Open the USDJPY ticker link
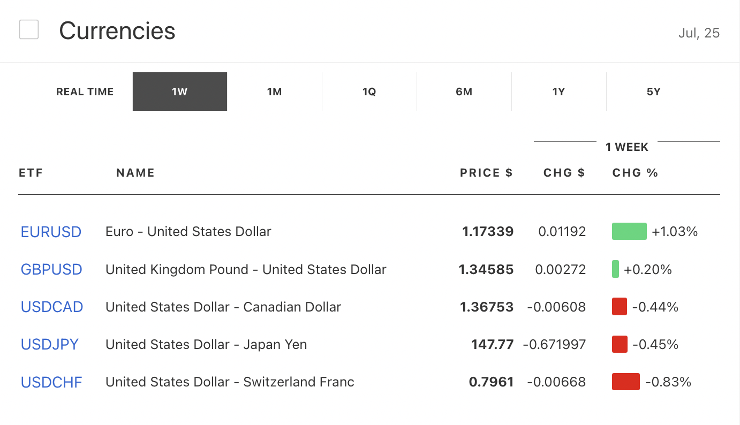740x425 pixels. (x=50, y=344)
